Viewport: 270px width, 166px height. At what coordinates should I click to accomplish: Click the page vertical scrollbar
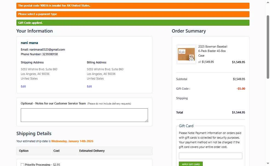[x=268, y=47]
